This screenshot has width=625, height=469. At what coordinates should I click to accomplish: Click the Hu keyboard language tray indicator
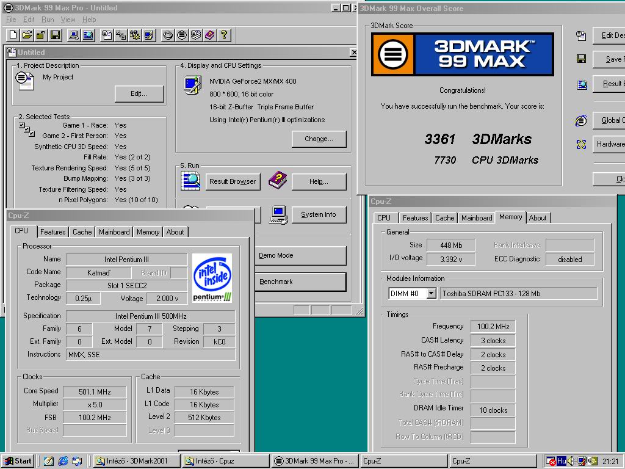(x=562, y=461)
